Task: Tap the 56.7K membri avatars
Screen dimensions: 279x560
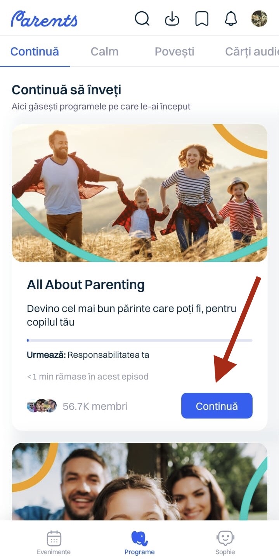Action: (42, 406)
